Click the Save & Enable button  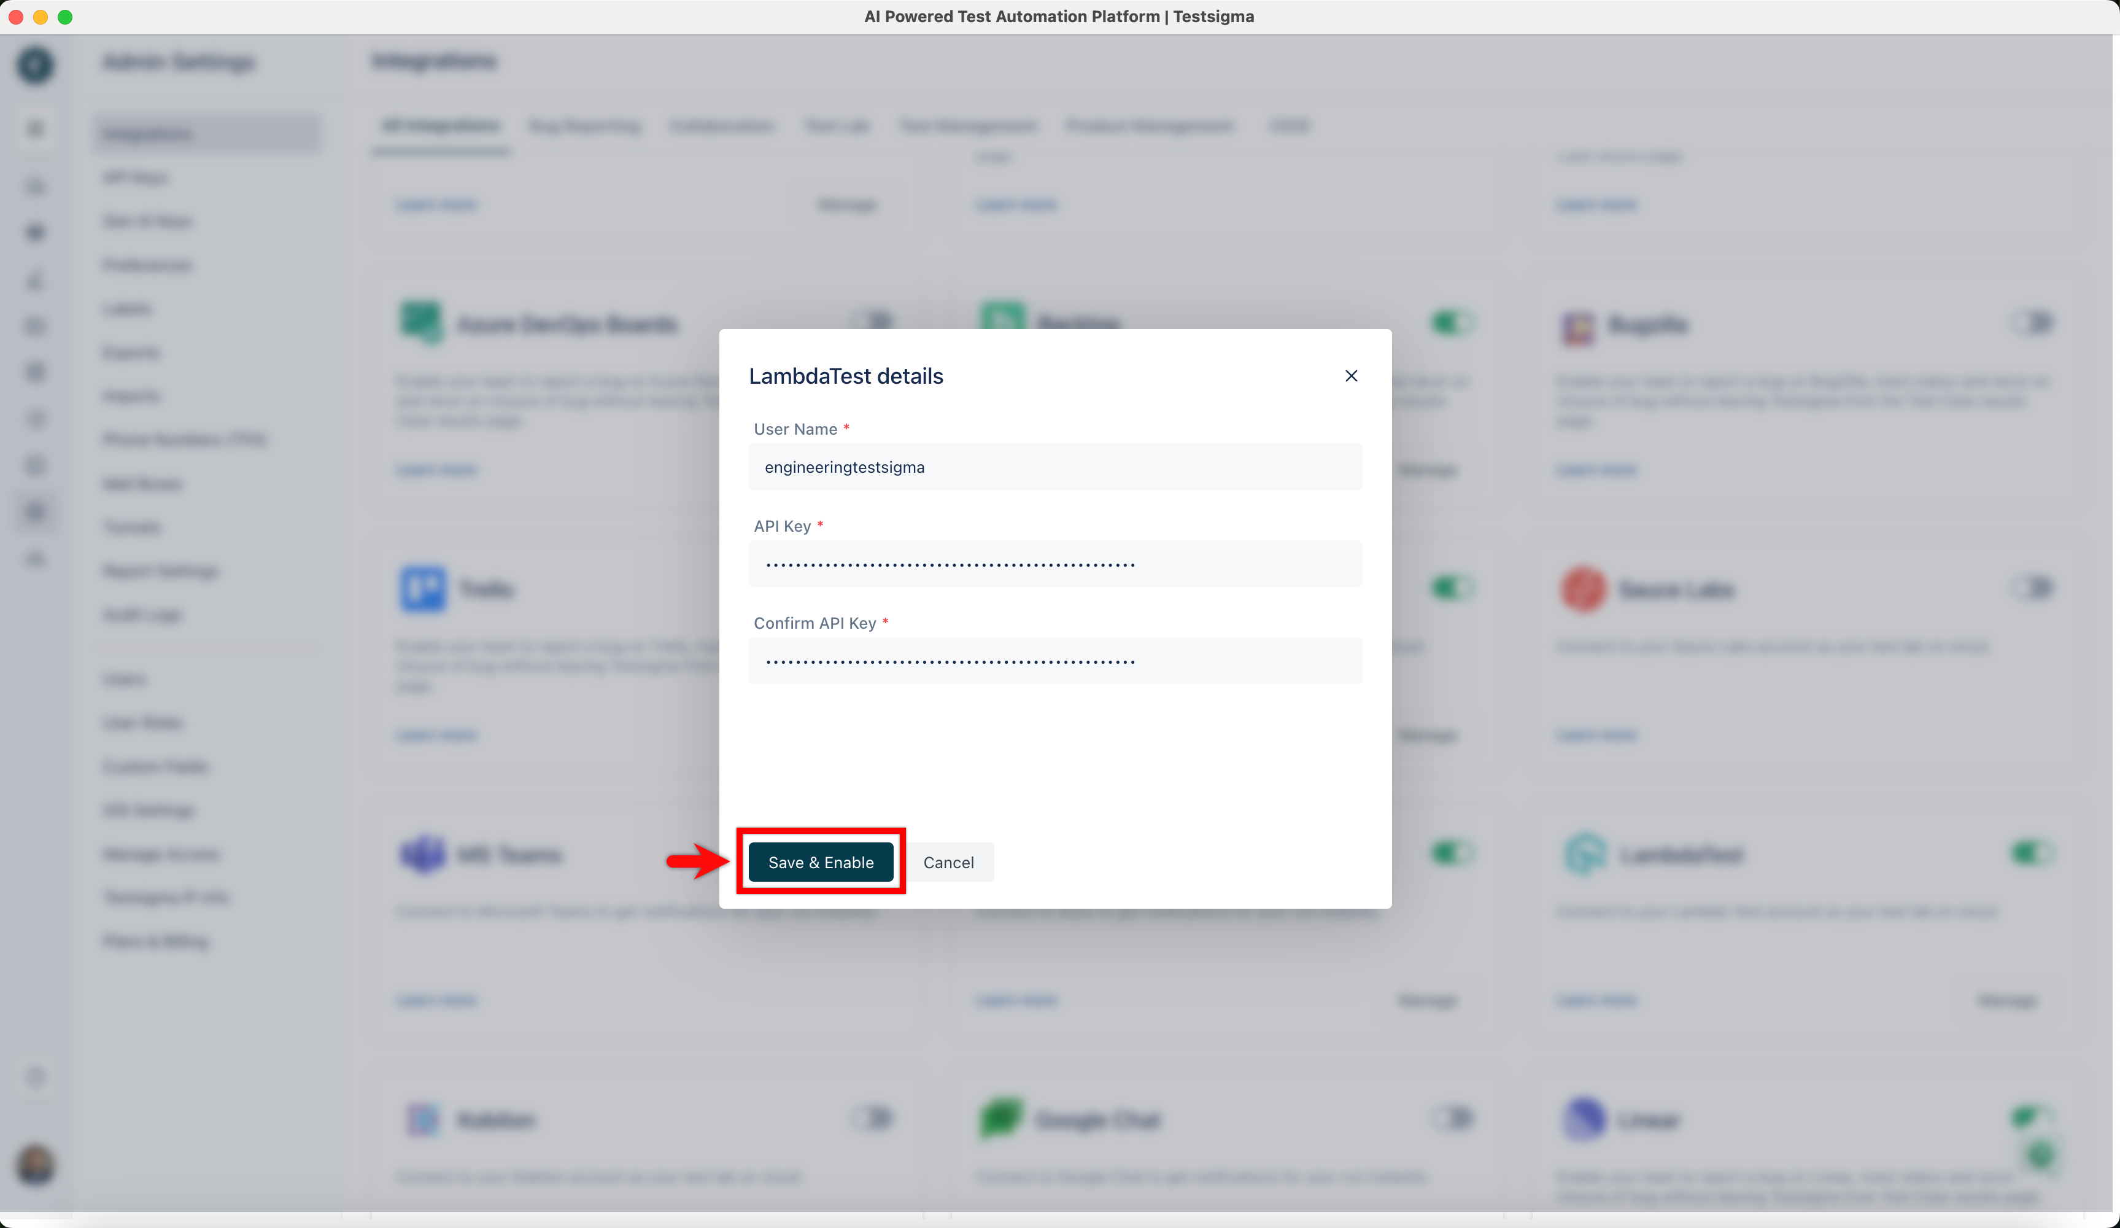click(820, 862)
